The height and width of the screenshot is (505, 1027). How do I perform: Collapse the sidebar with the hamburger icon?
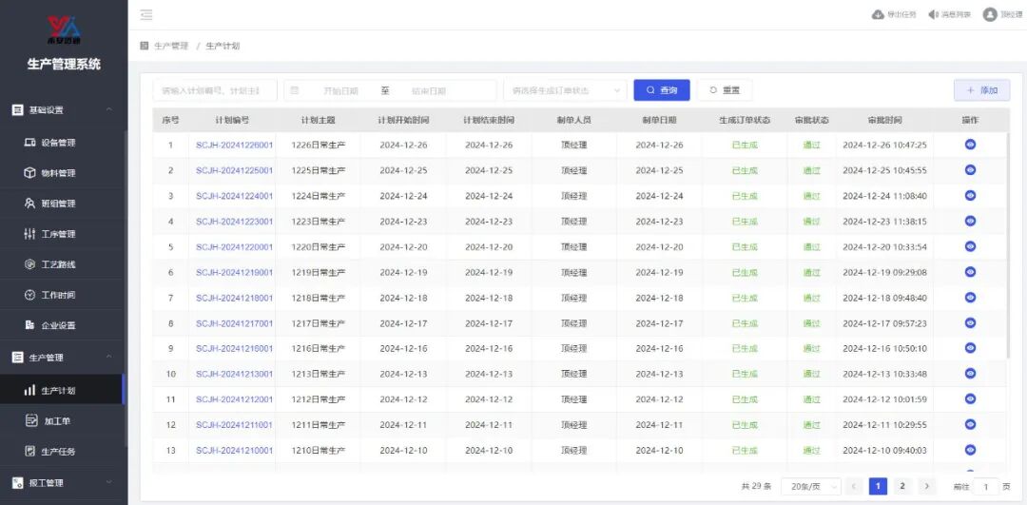pyautogui.click(x=146, y=14)
